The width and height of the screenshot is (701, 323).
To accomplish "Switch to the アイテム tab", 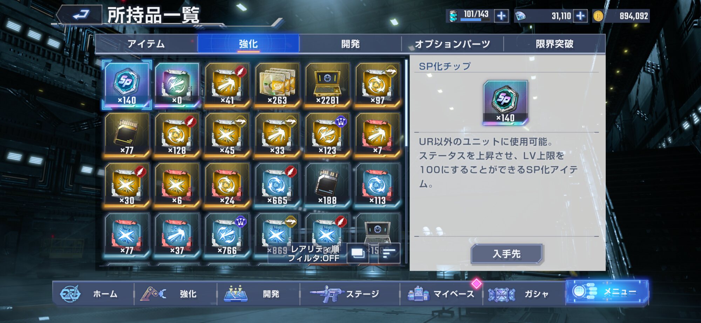I will pos(146,44).
